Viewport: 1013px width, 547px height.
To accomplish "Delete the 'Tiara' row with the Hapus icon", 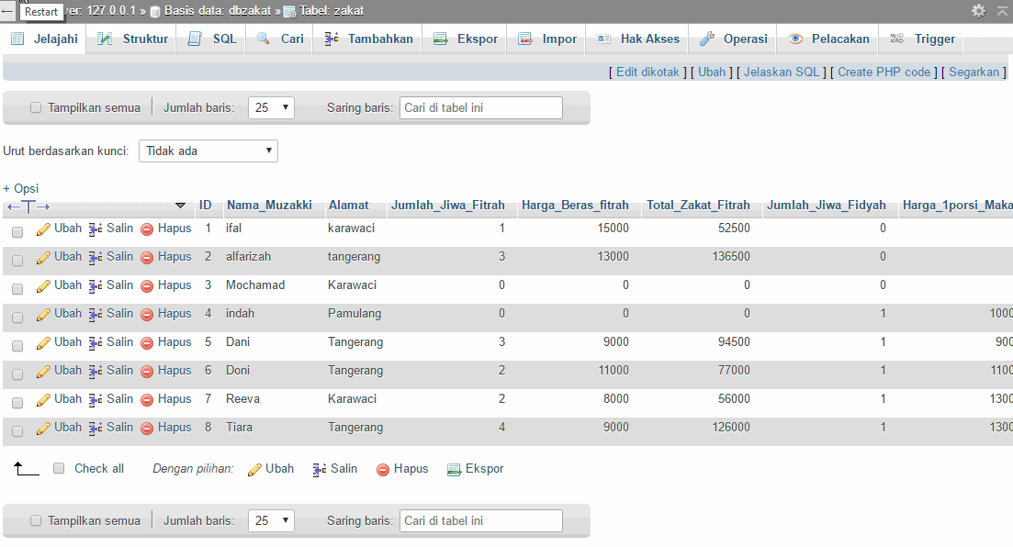I will coord(149,427).
